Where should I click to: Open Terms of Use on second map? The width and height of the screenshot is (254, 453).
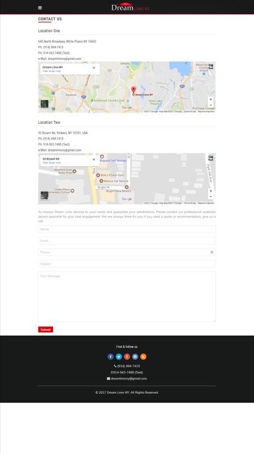(x=190, y=203)
